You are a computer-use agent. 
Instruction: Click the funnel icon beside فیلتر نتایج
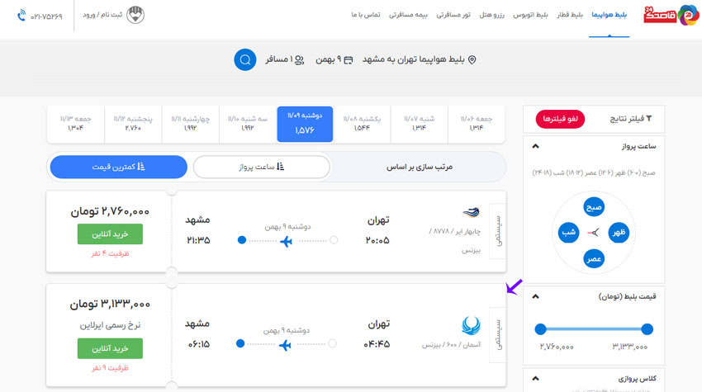648,119
